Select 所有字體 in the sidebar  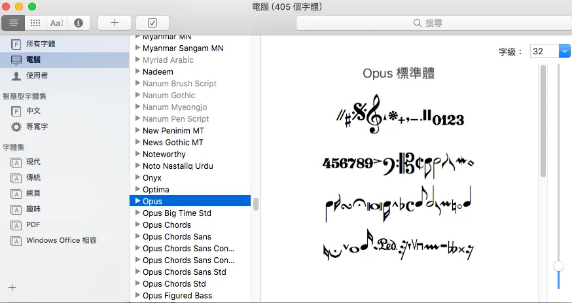[x=64, y=44]
